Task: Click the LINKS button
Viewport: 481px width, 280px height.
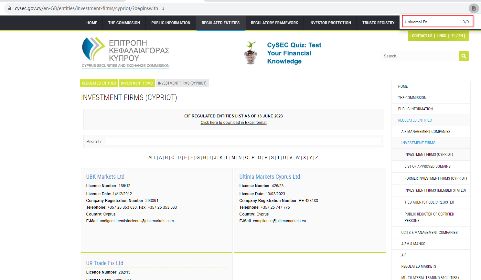Action: tap(441, 36)
